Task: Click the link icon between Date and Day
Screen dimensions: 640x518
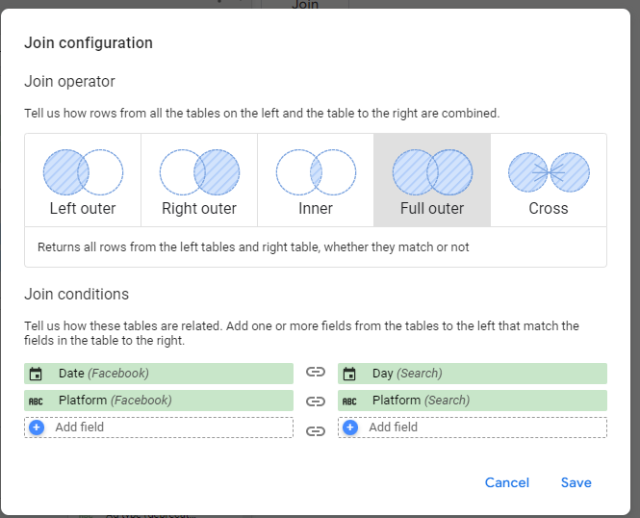Action: [316, 374]
